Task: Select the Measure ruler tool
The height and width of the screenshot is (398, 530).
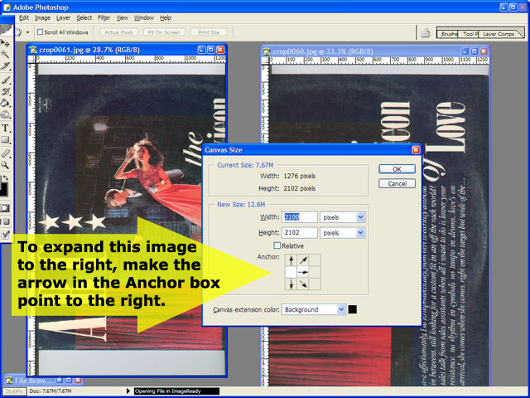Action: point(5,153)
